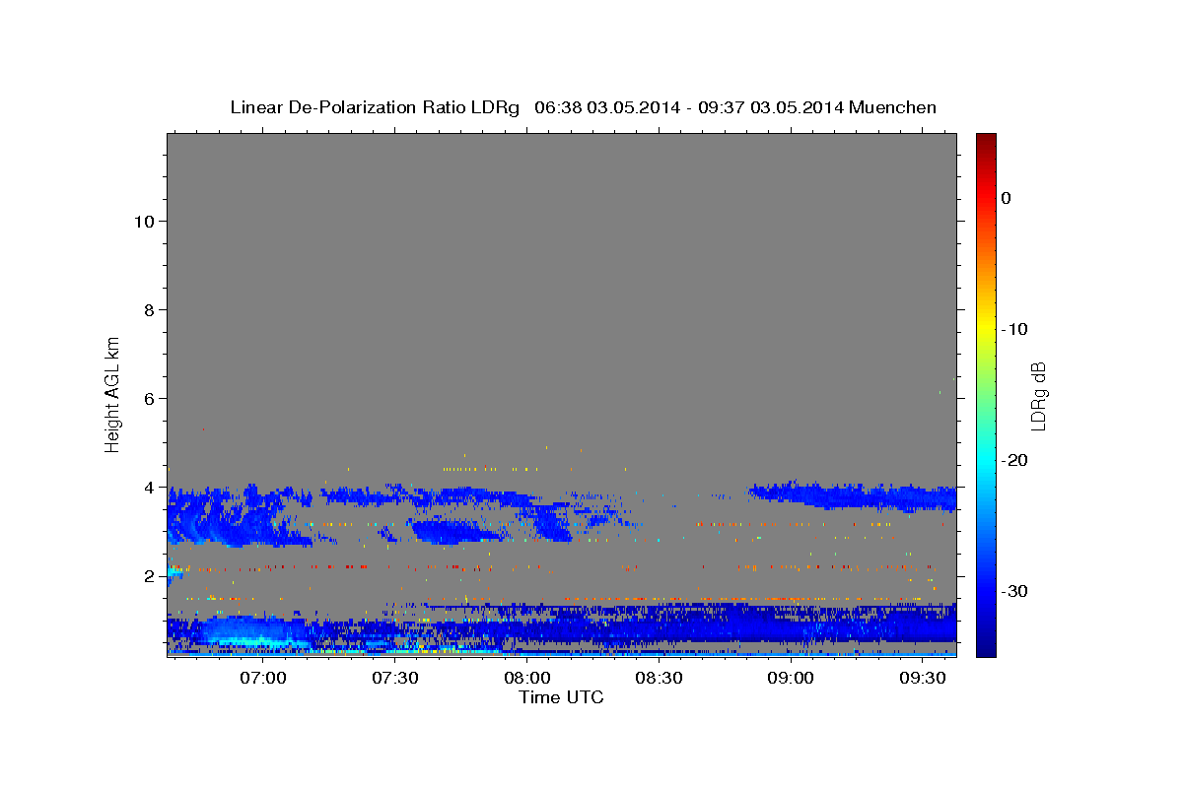
Task: Click the dark red top of colorbar
Action: pyautogui.click(x=986, y=140)
